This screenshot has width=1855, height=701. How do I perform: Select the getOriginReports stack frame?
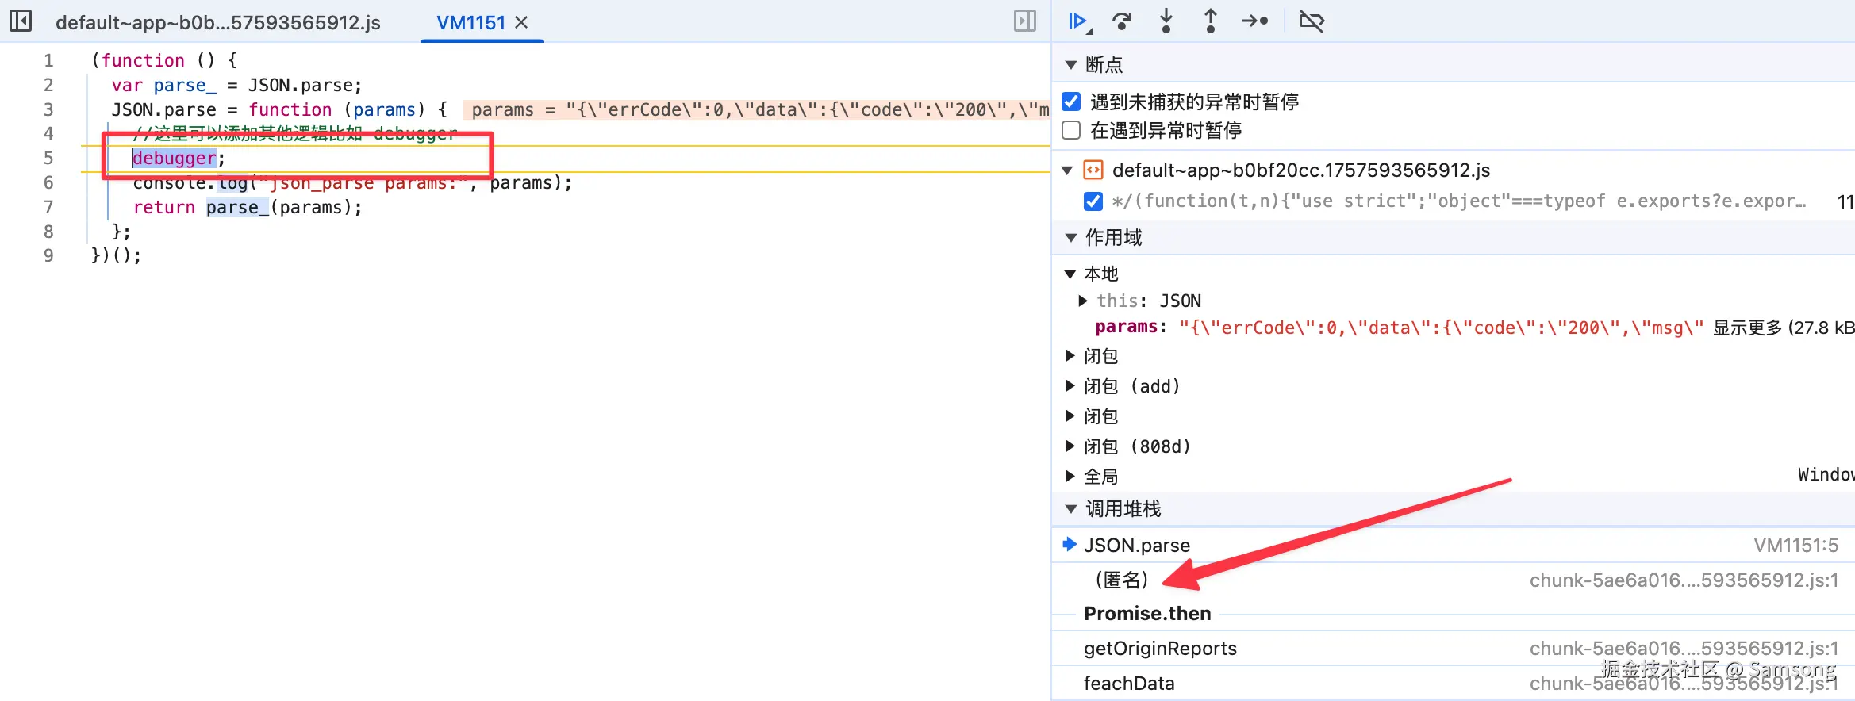pos(1454,649)
